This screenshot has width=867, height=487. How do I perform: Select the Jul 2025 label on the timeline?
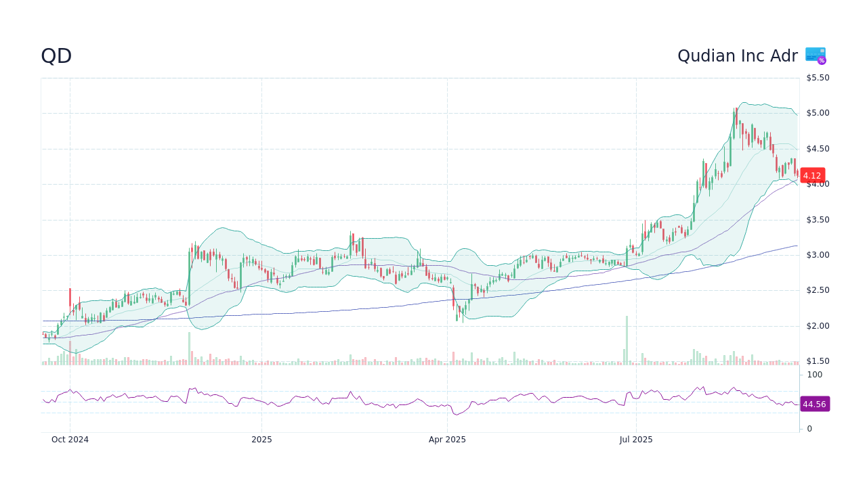click(x=635, y=439)
